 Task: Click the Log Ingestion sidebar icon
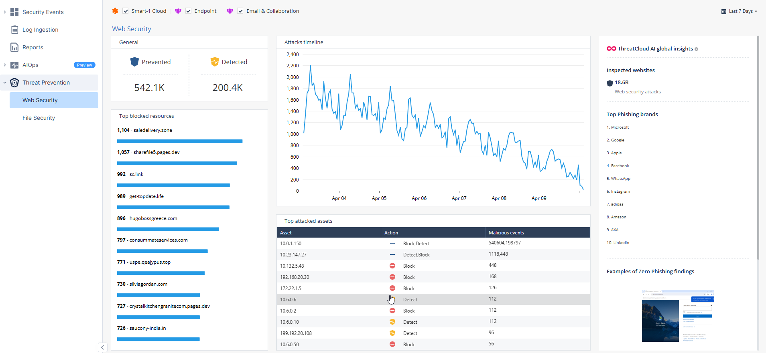(14, 30)
